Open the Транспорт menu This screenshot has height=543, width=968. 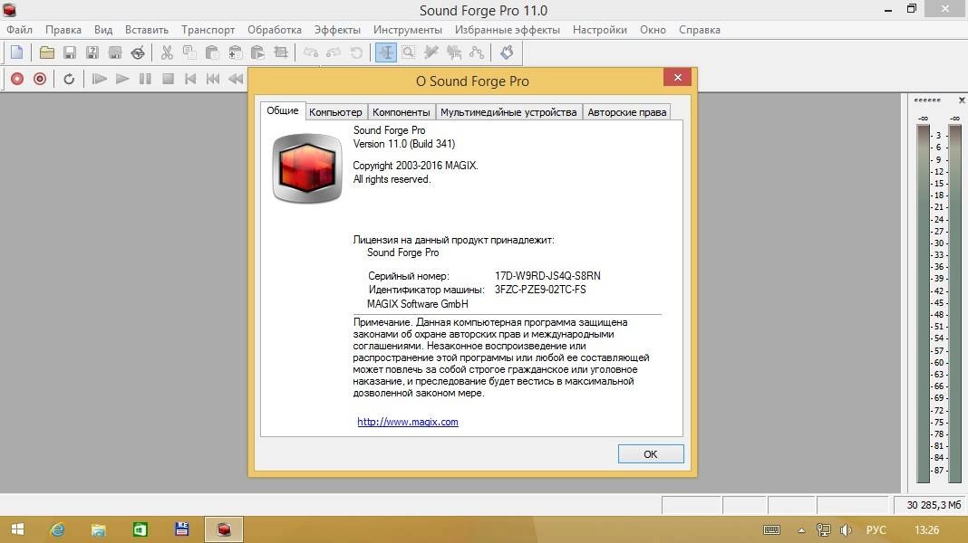(208, 30)
